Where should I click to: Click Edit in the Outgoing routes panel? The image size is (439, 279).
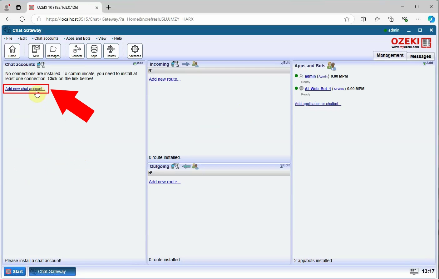(x=285, y=165)
